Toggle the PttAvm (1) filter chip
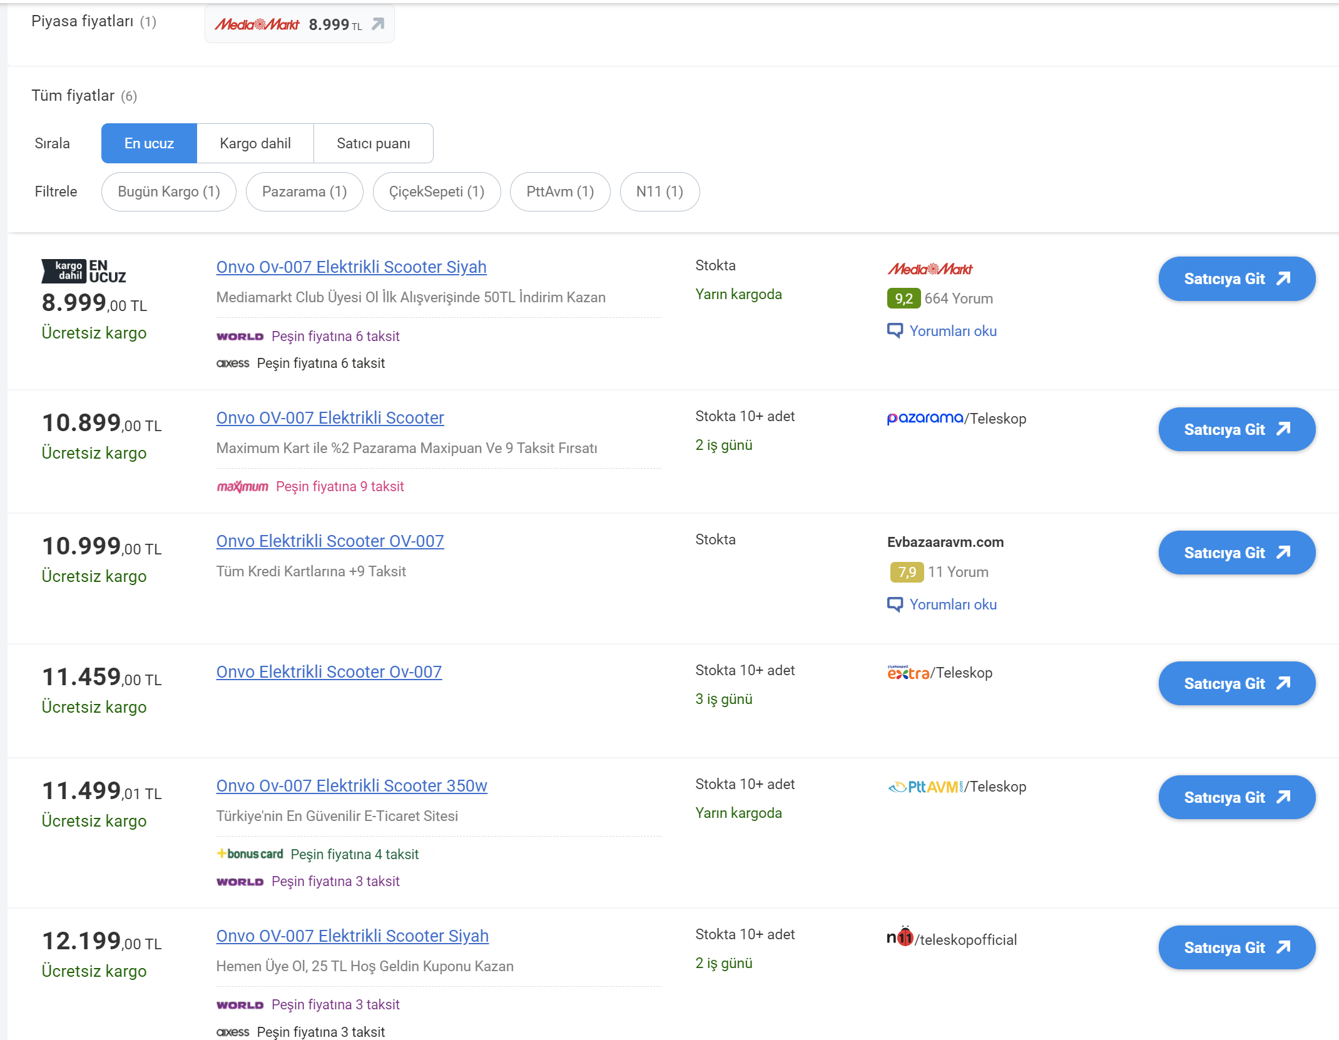Image resolution: width=1339 pixels, height=1040 pixels. coord(559,191)
